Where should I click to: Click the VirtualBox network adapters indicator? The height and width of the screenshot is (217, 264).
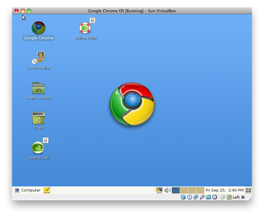tap(196, 197)
